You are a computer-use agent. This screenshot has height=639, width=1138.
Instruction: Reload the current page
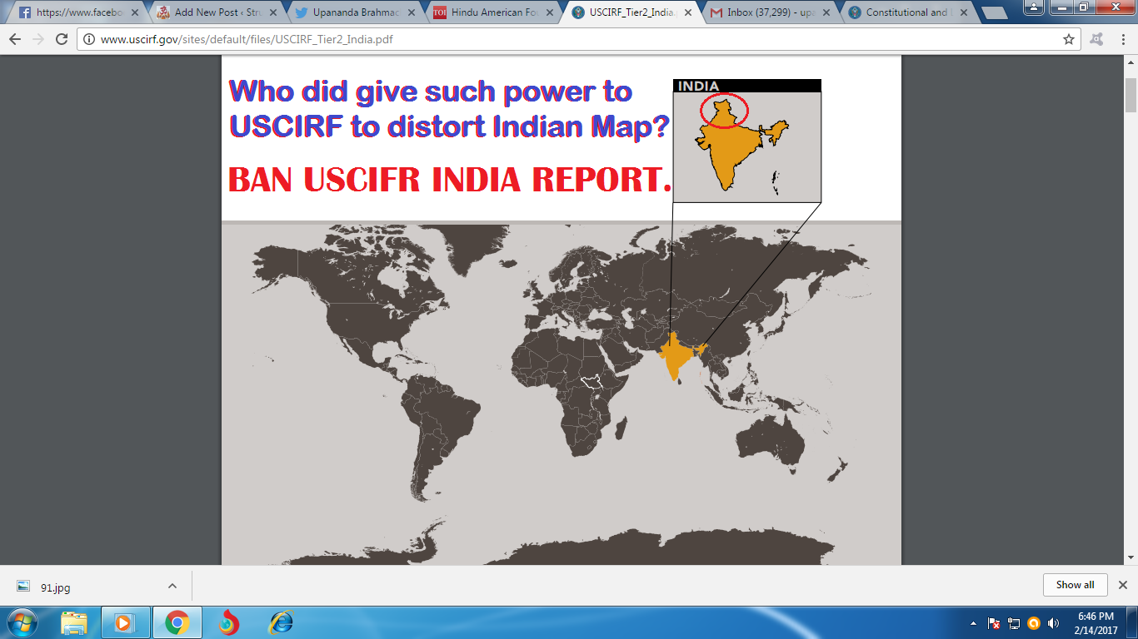(x=62, y=39)
